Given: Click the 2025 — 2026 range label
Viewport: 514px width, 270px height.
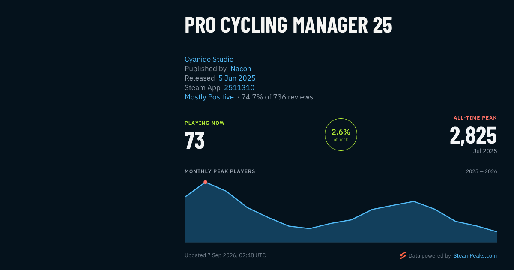Looking at the screenshot, I should pyautogui.click(x=481, y=171).
